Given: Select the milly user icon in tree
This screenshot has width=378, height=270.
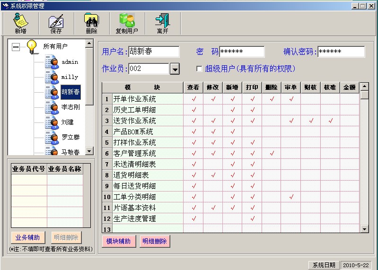Looking at the screenshot, I should pyautogui.click(x=52, y=77).
